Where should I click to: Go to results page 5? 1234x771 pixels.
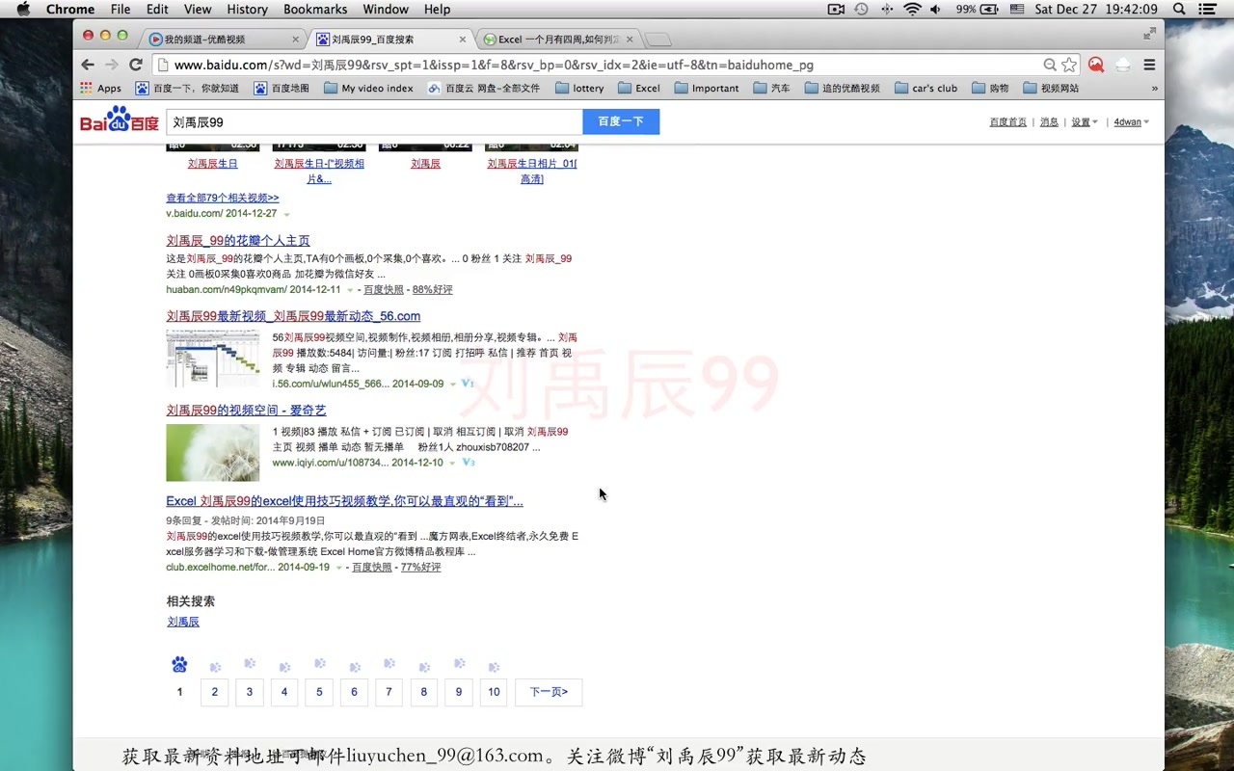[319, 692]
